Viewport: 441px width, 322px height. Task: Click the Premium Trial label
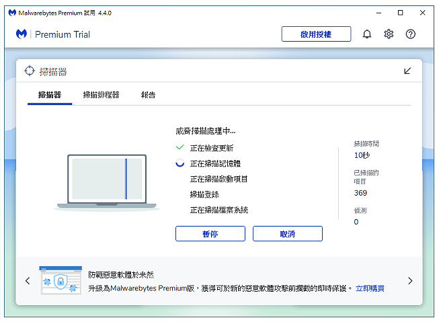(63, 34)
